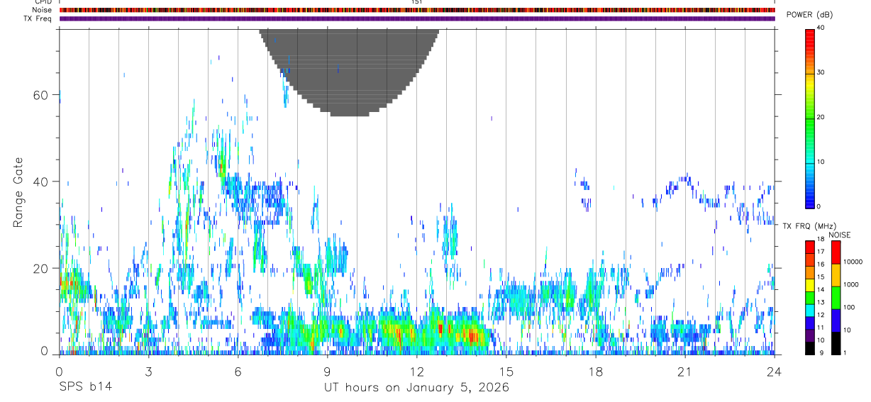The image size is (871, 402).
Task: Click the Range Gate tick label '40'
Action: click(40, 182)
